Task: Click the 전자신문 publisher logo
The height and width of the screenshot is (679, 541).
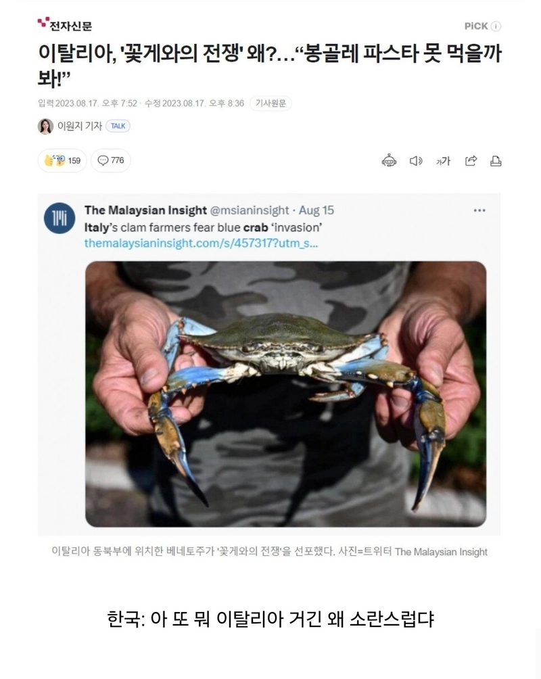Action: click(x=65, y=25)
